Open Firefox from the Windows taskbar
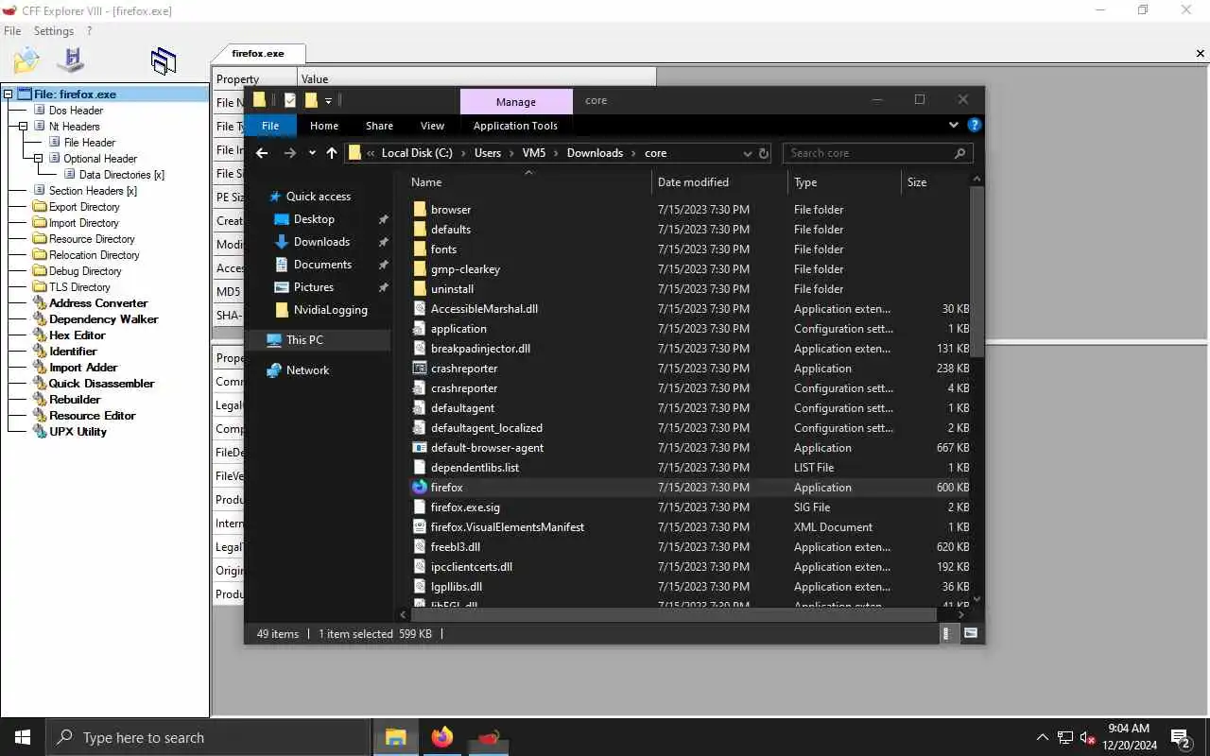The width and height of the screenshot is (1210, 756). pyautogui.click(x=442, y=737)
